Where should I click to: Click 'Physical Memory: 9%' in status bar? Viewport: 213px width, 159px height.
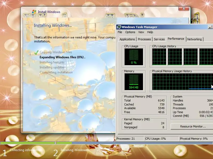click(194, 139)
